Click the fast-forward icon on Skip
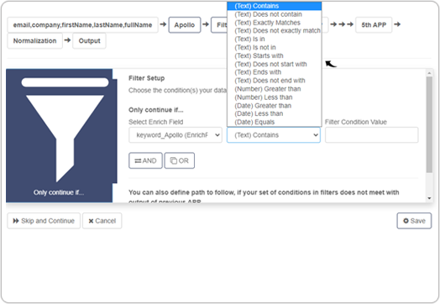Image resolution: width=440 pixels, height=304 pixels. [16, 221]
